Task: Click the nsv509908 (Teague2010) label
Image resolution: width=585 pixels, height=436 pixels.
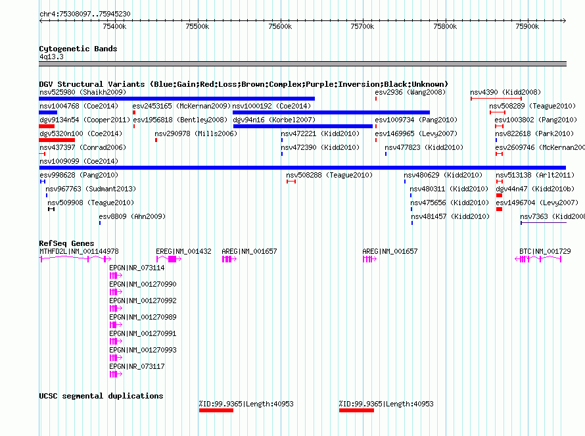Action: pos(91,203)
